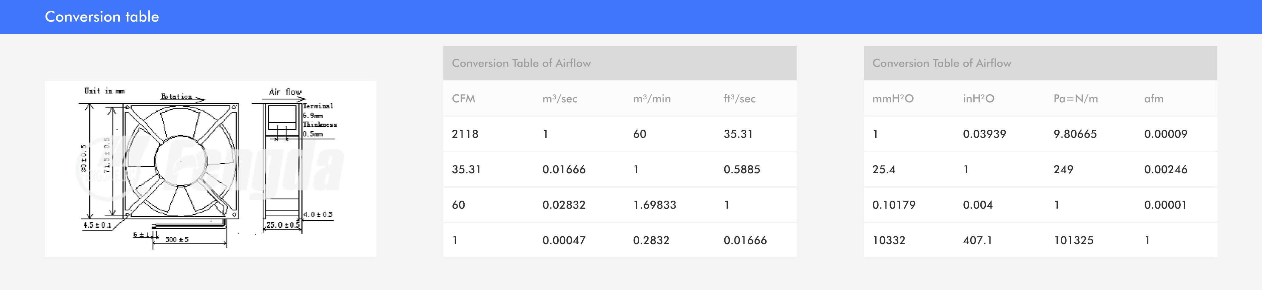Screen dimensions: 1262x290
Task: Click the 2118 CFM value cell
Action: [465, 134]
